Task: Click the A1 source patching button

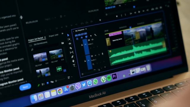Action: (88, 60)
